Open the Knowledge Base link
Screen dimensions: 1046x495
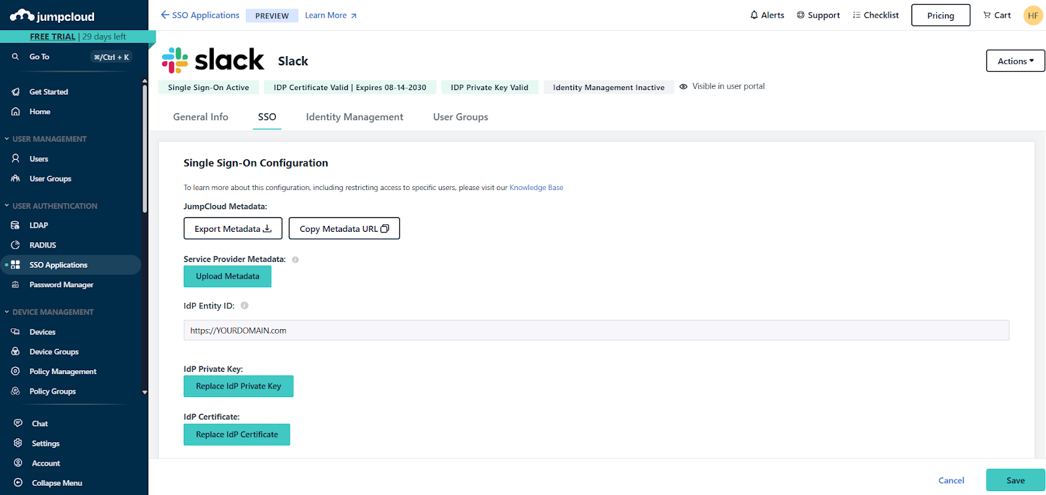click(536, 187)
